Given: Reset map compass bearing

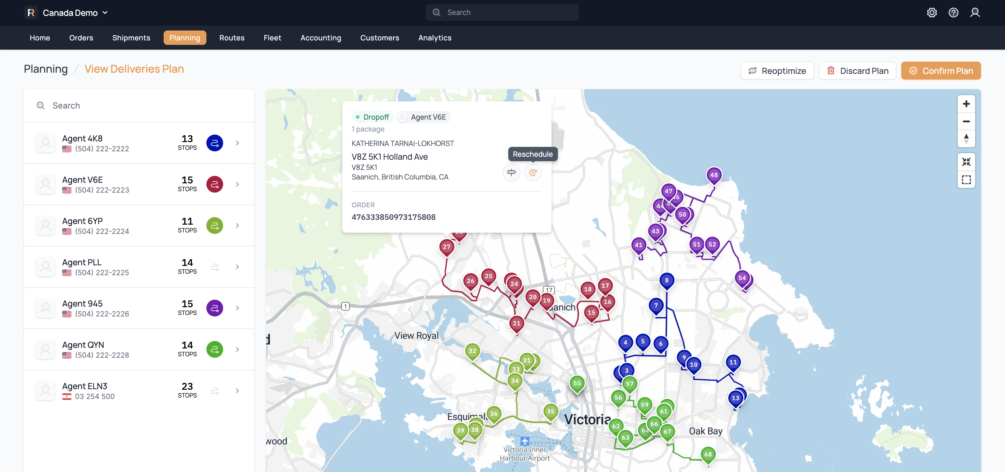Looking at the screenshot, I should coord(966,138).
